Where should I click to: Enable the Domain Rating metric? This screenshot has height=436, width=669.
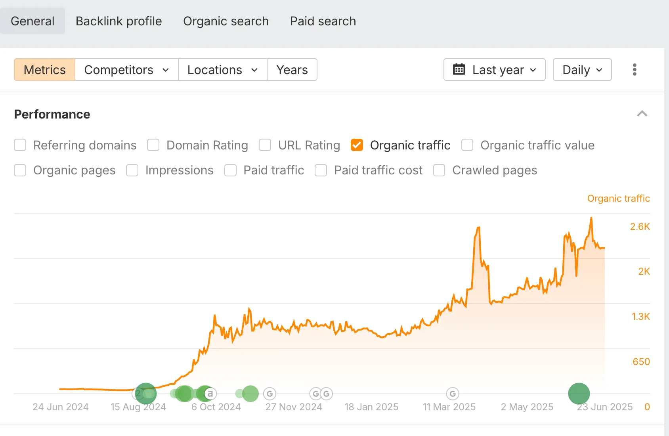(x=153, y=145)
